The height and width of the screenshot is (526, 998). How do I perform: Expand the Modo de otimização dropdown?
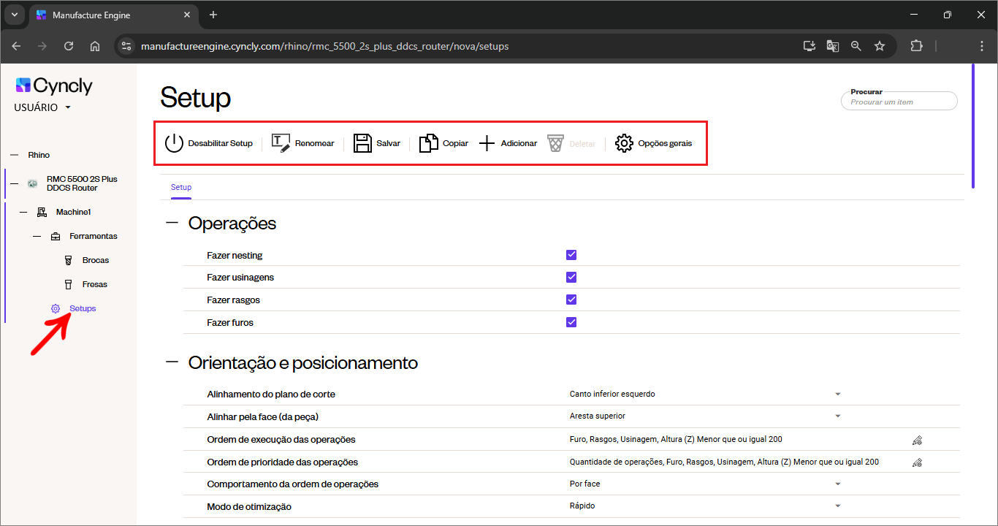[x=837, y=506]
